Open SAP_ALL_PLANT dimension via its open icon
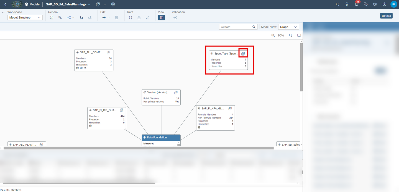Screen dimensions: 399x192 coord(41,144)
